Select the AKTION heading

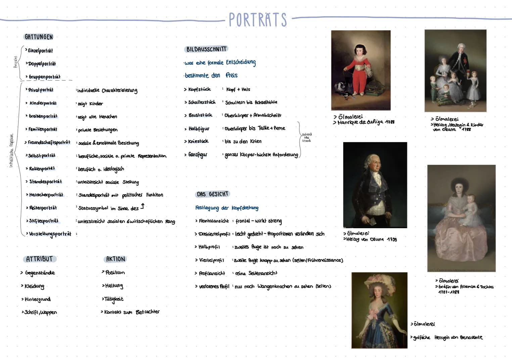coord(115,259)
